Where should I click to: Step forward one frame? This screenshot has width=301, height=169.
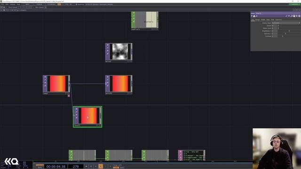110,166
